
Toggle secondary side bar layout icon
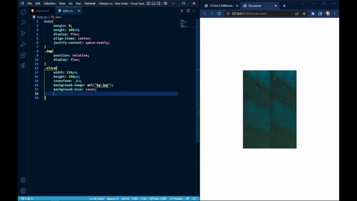coord(158,3)
